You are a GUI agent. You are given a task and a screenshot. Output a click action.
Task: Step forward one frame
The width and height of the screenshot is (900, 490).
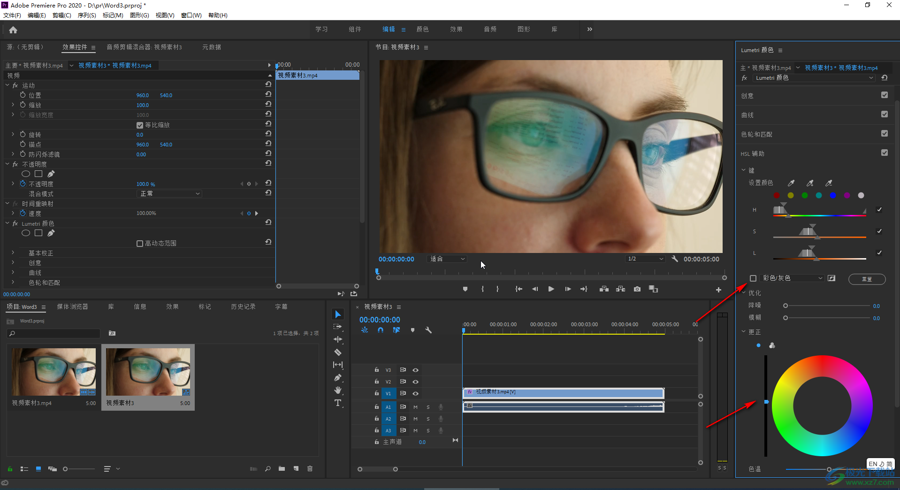coord(568,289)
